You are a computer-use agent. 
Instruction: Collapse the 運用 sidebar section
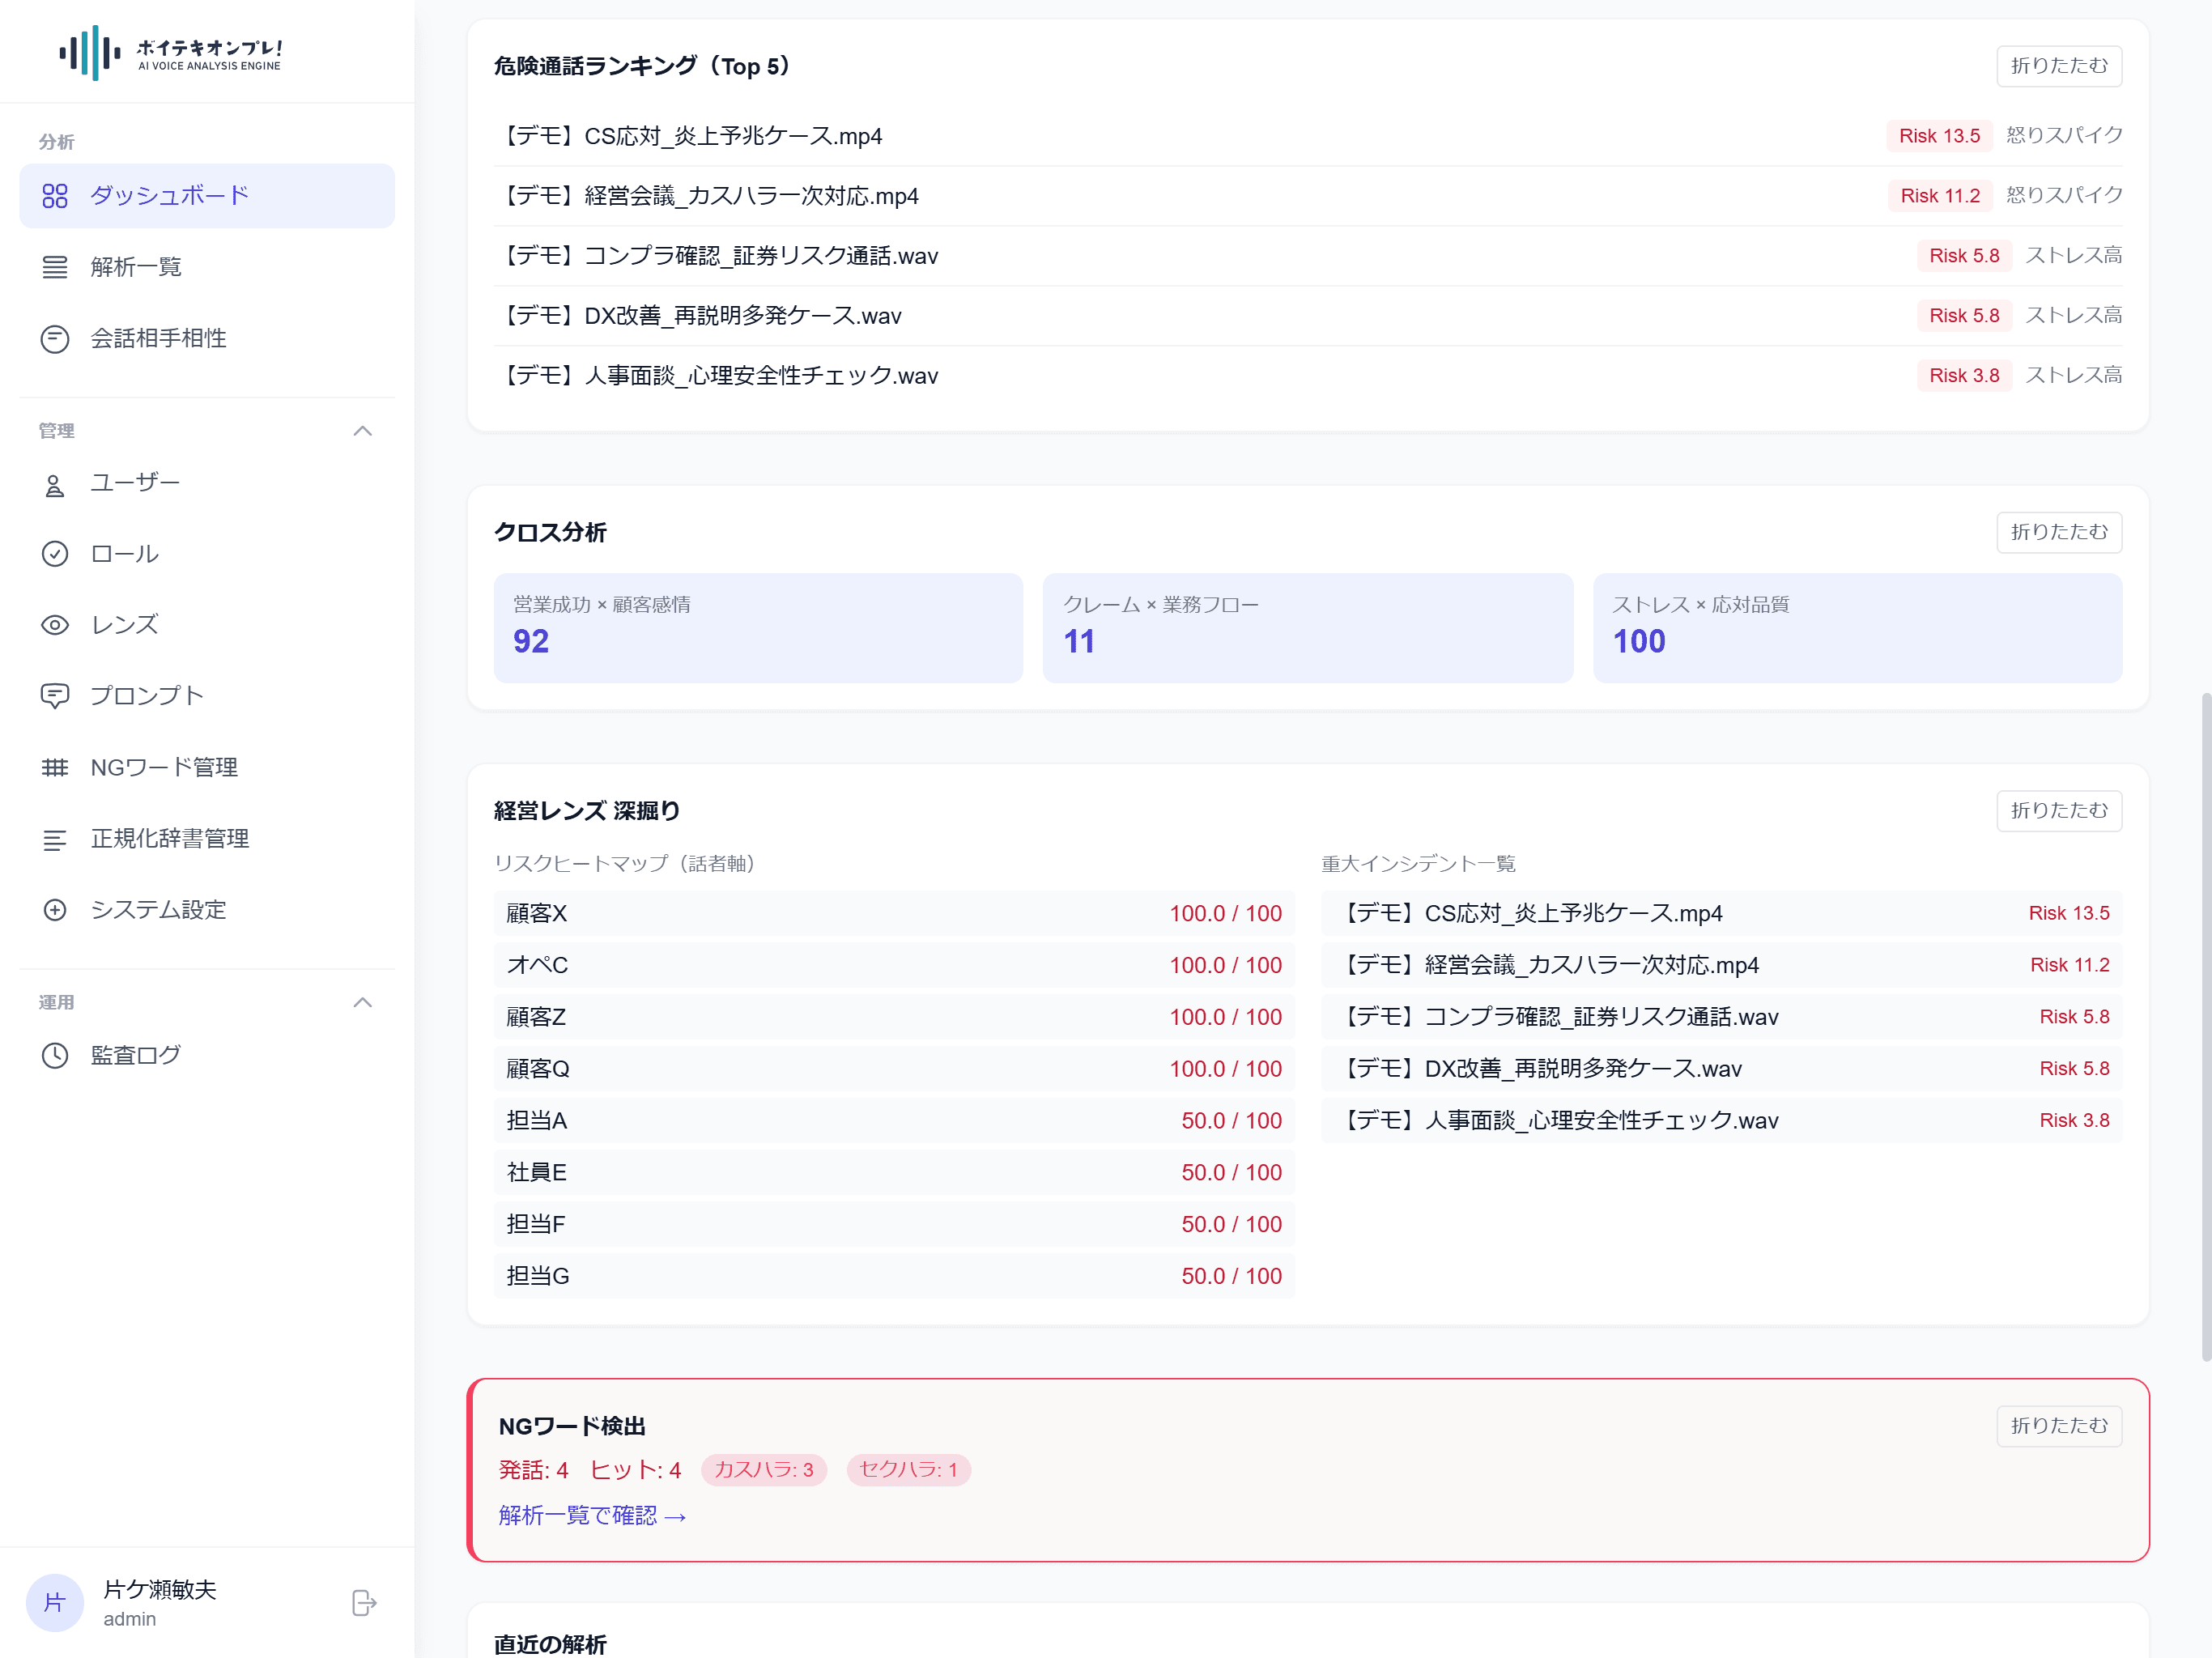(362, 1002)
